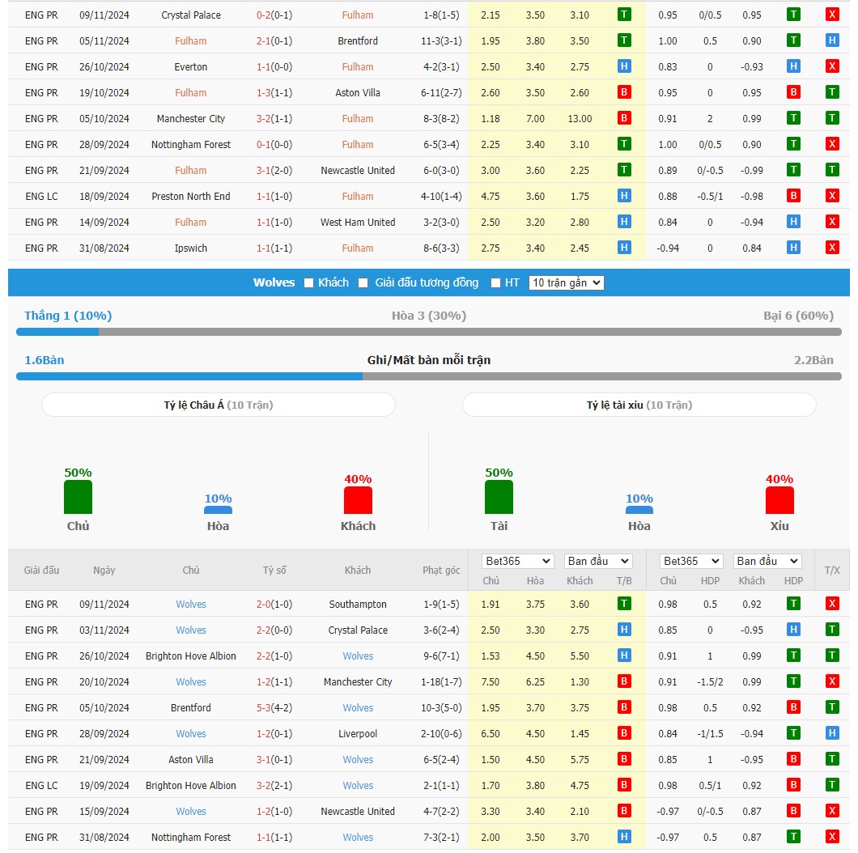Click the ENG LC league cell in the Preston row

coord(41,197)
